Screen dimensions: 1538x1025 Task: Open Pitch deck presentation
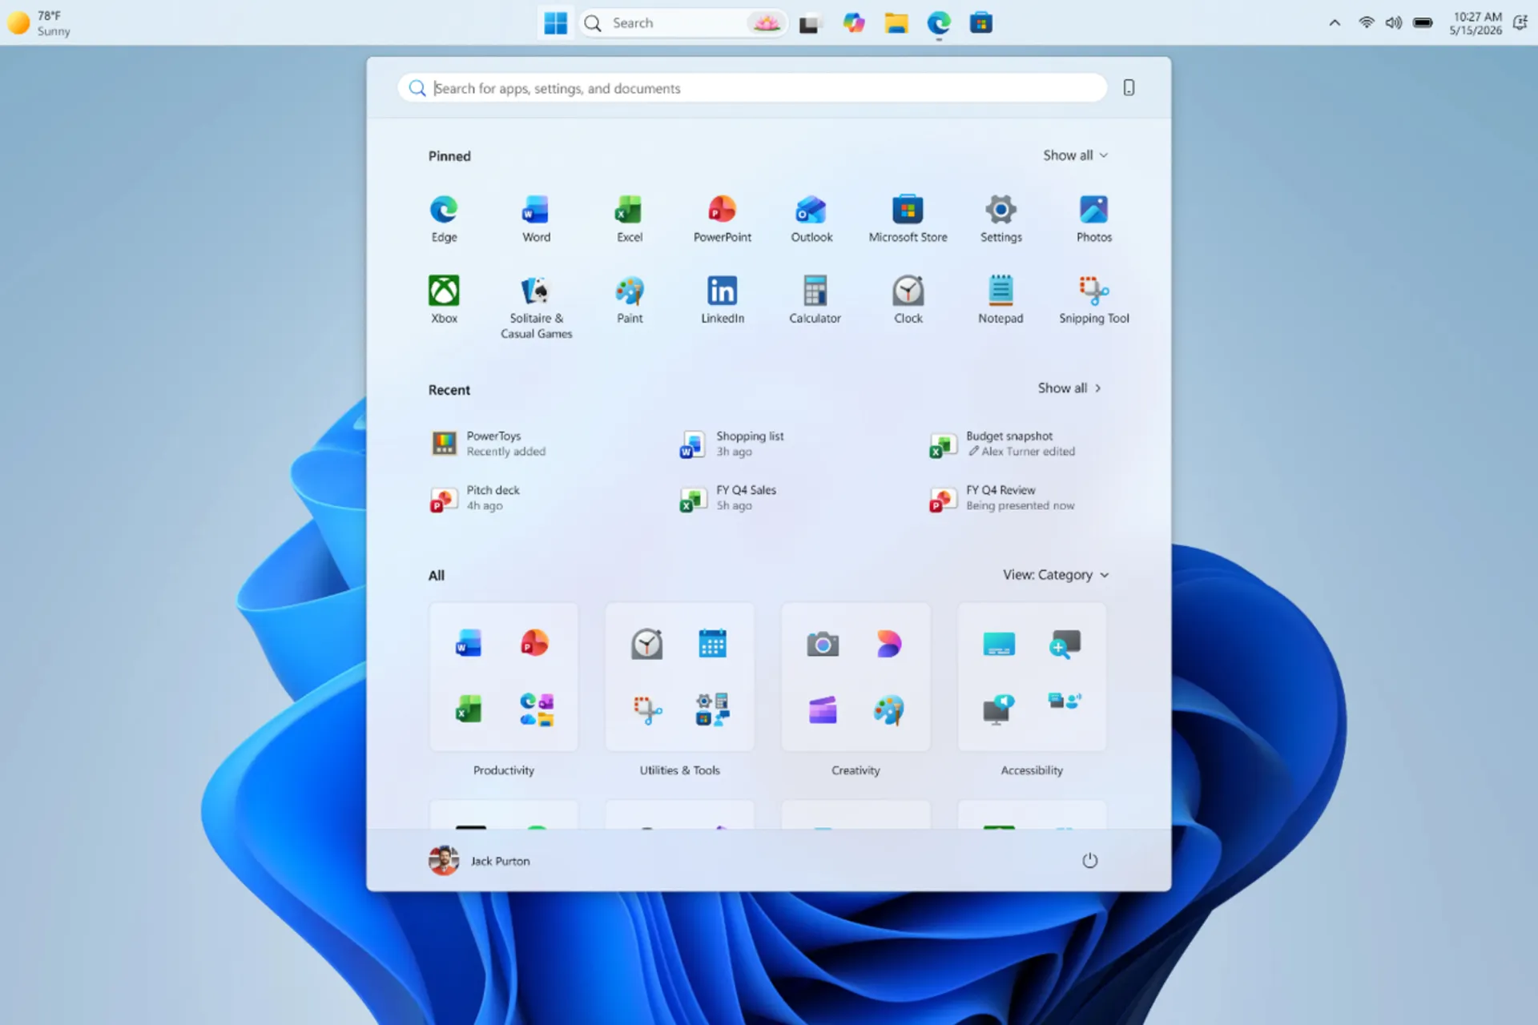(x=474, y=497)
